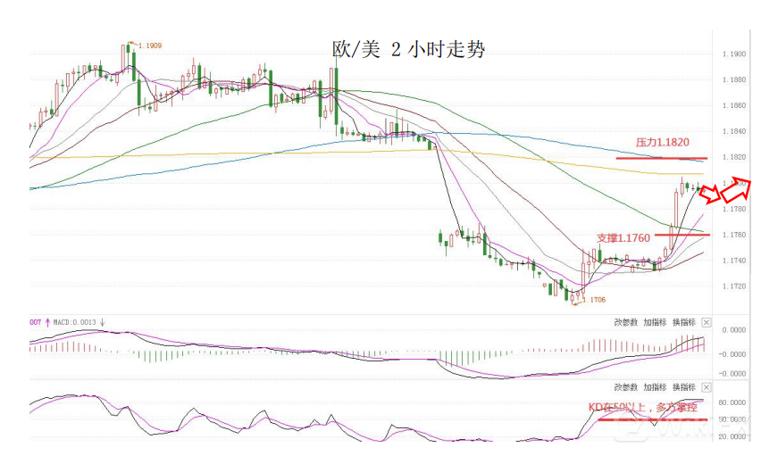Click the up arrow before MACD label
This screenshot has width=761, height=456.
47,322
